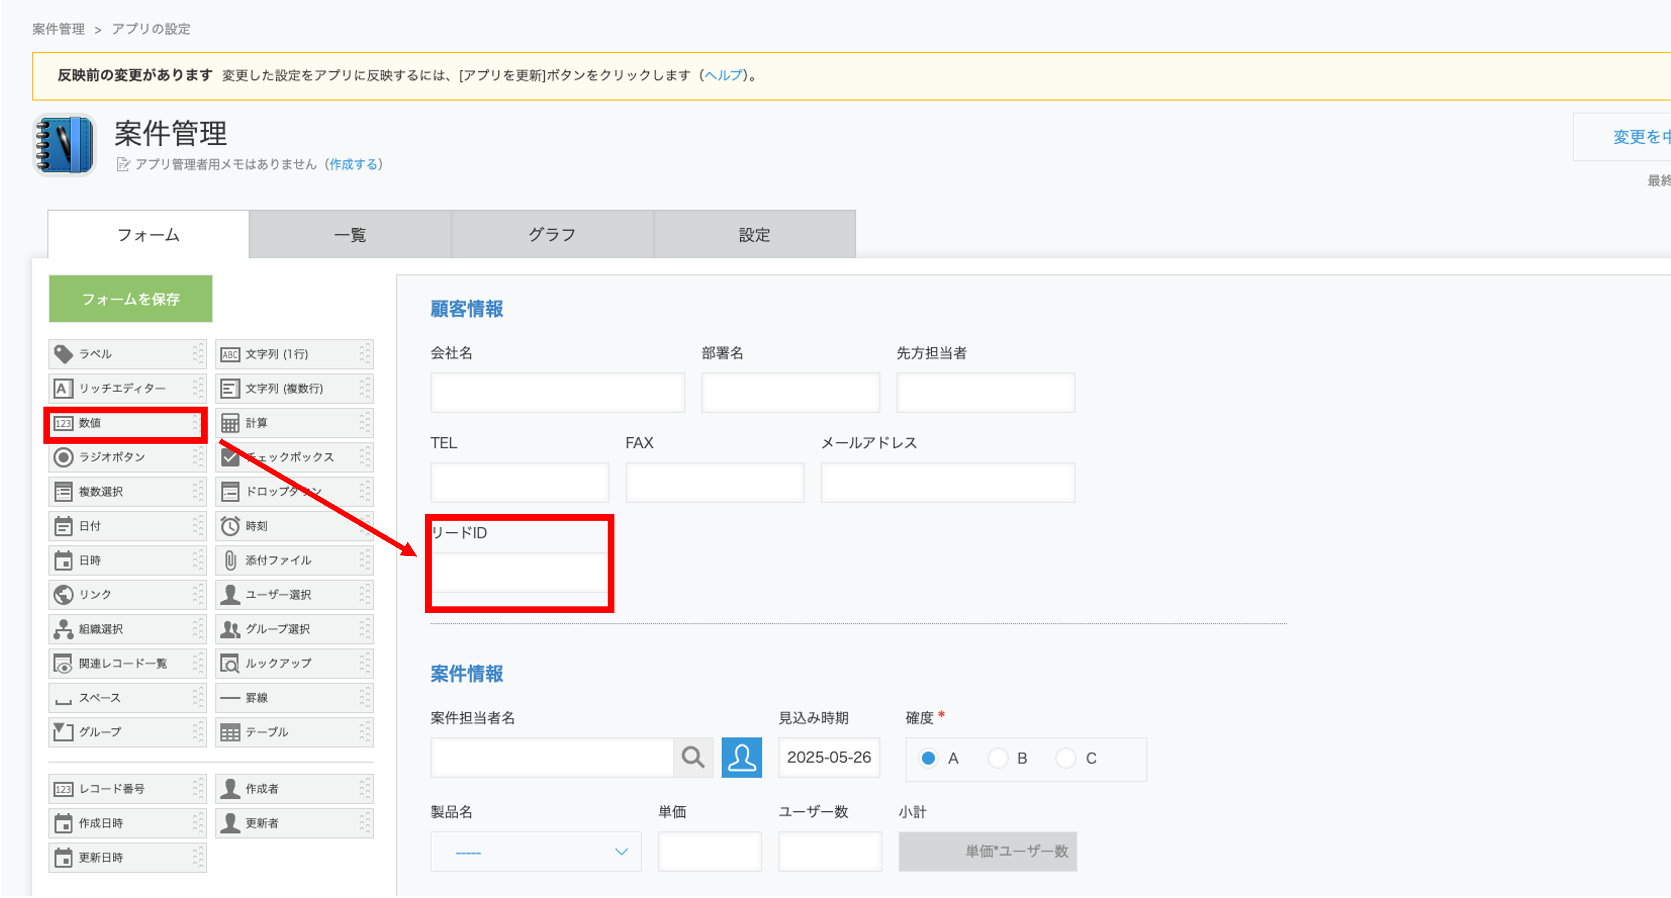The width and height of the screenshot is (1671, 898).
Task: Open the 製品名 dropdown
Action: point(536,852)
